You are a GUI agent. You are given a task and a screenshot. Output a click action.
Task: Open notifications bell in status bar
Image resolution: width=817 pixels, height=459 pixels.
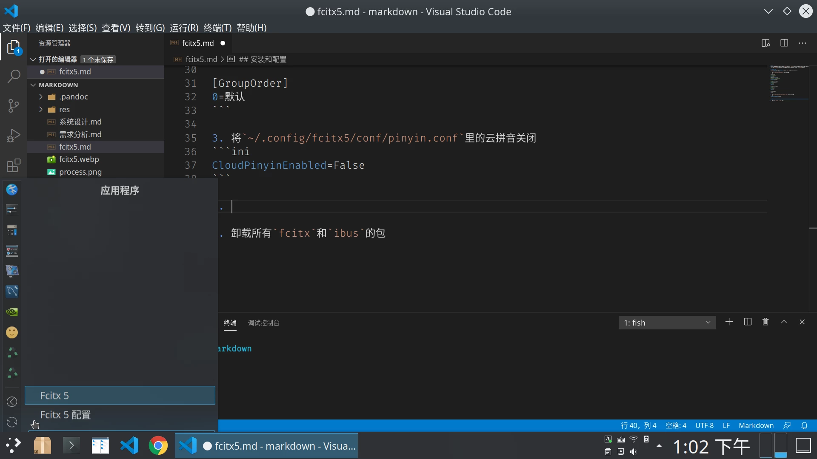click(804, 425)
